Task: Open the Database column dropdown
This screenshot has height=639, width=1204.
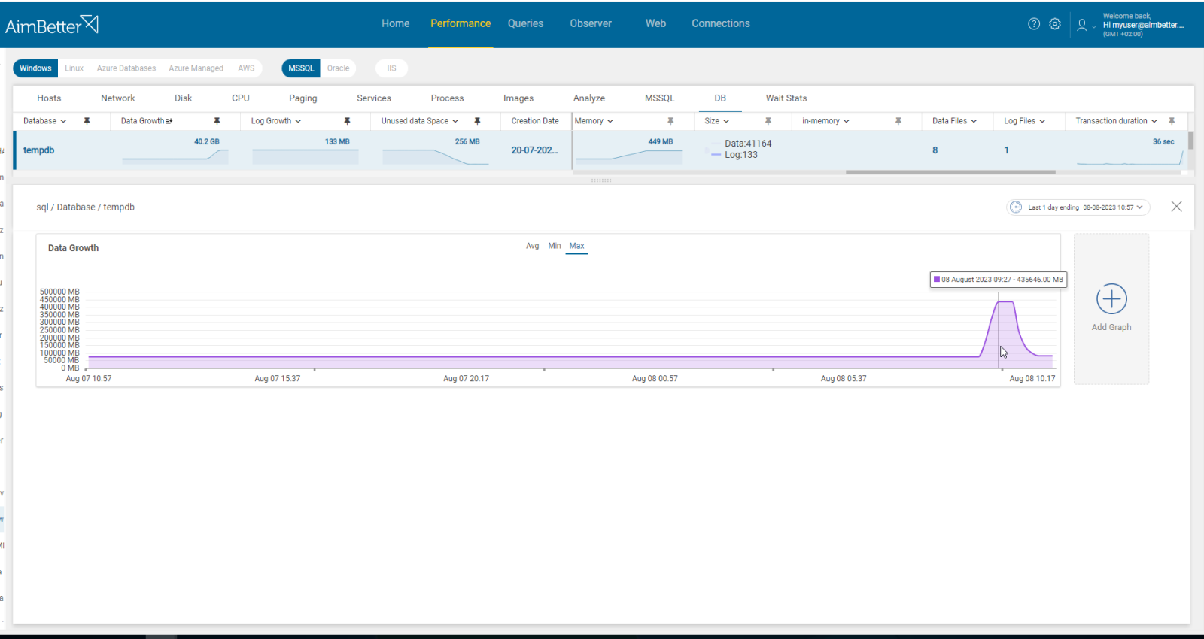Action: point(63,121)
